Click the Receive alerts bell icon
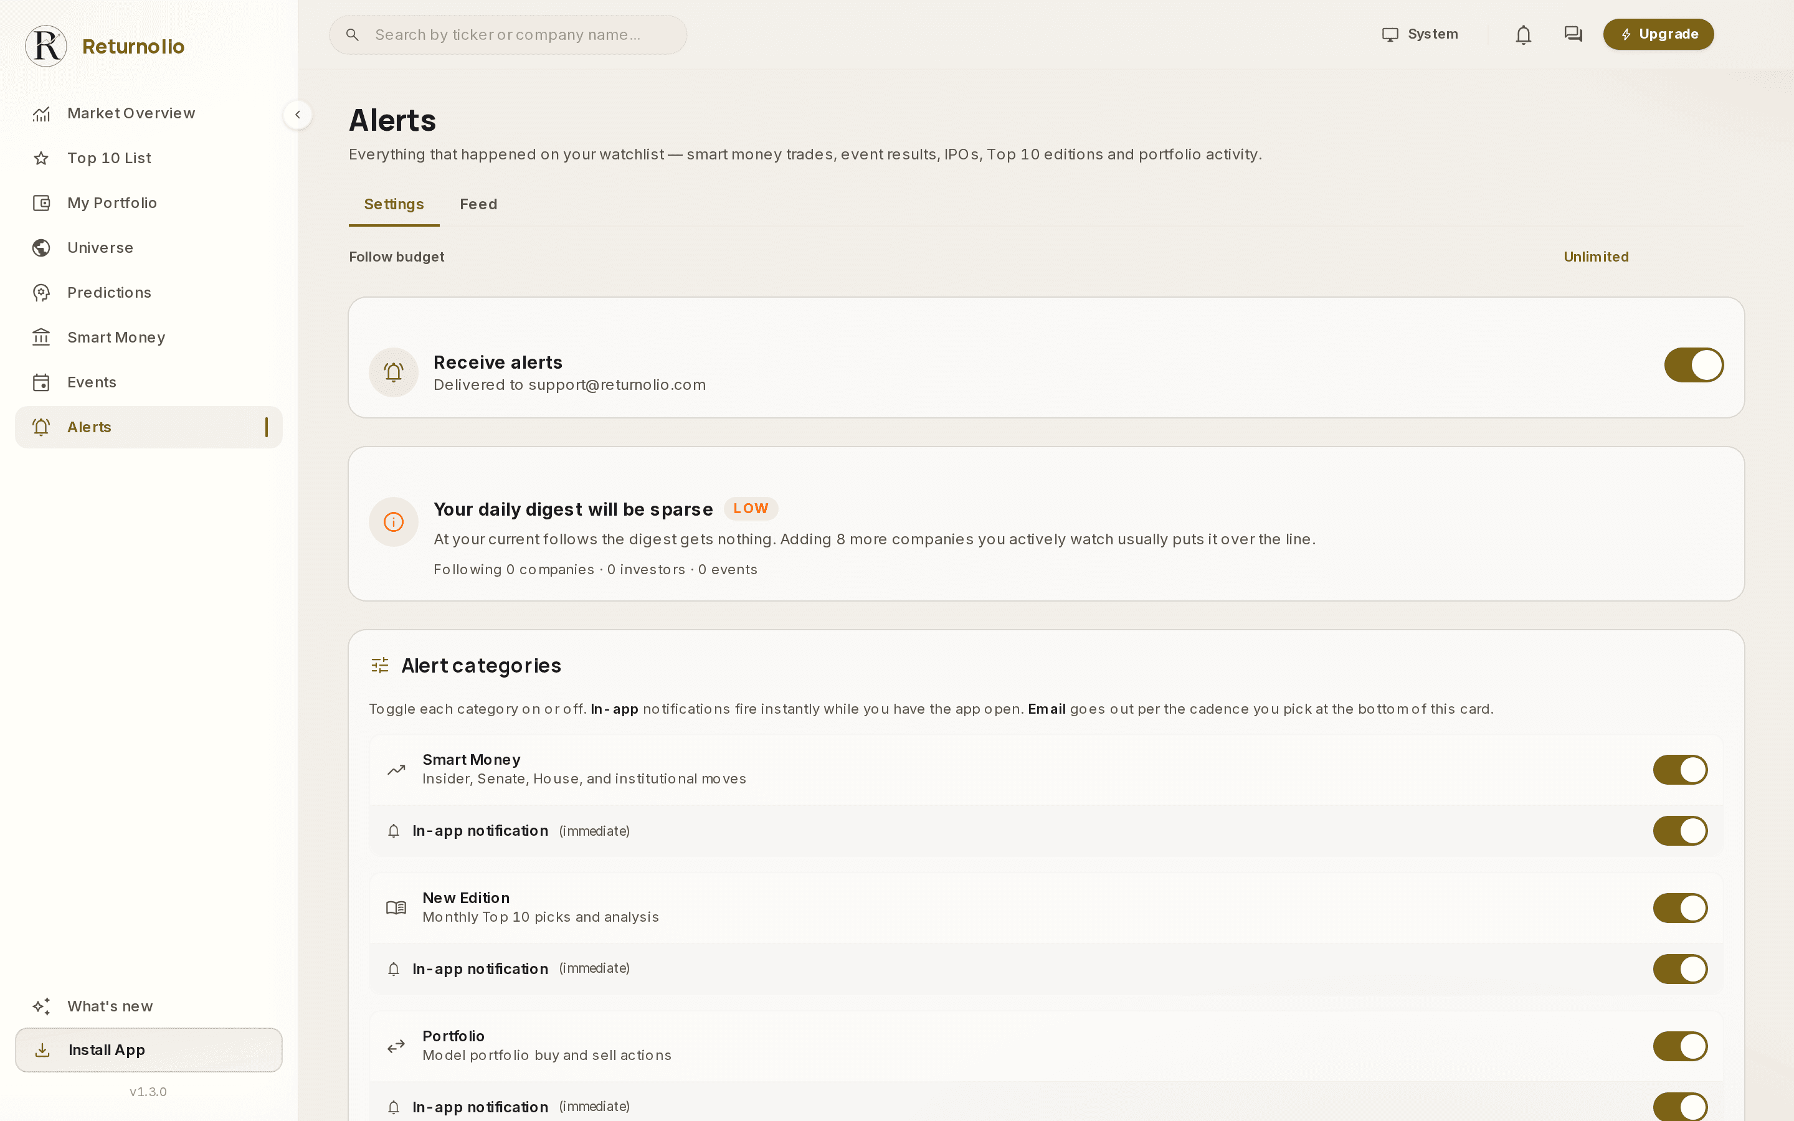Viewport: 1794px width, 1121px height. [x=394, y=372]
